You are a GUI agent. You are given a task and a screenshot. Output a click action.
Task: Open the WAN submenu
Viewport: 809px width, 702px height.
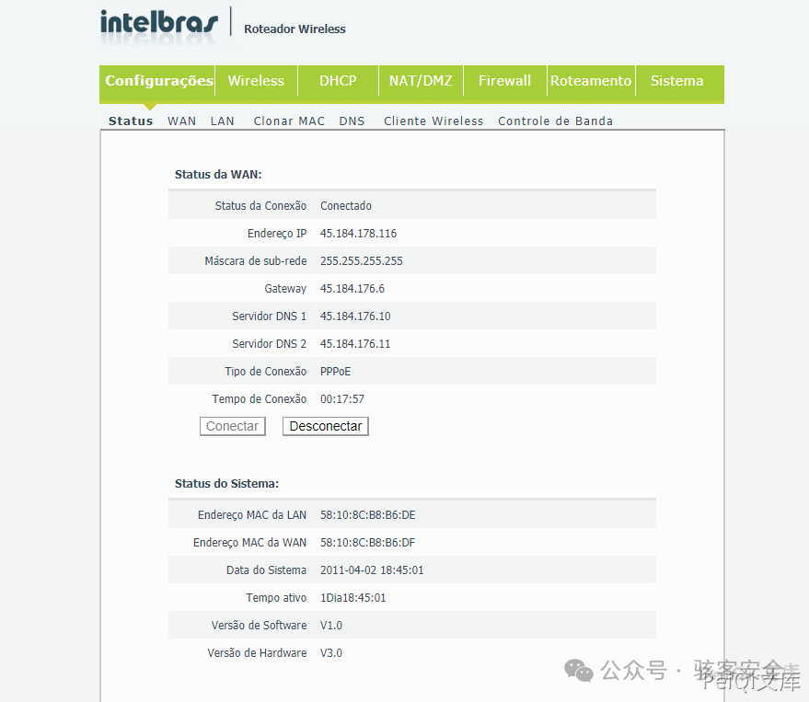pyautogui.click(x=181, y=121)
